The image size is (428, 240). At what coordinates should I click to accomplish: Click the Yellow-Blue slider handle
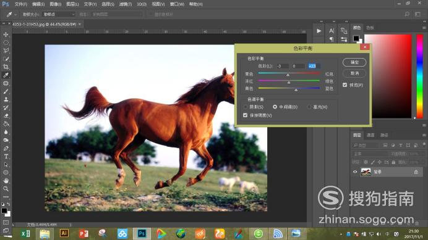[x=296, y=89]
